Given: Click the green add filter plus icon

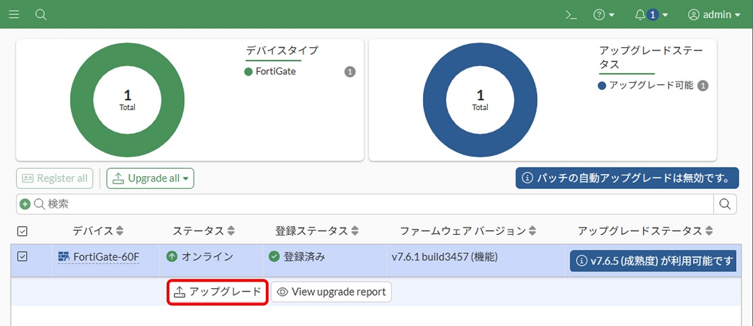Looking at the screenshot, I should click(x=25, y=204).
